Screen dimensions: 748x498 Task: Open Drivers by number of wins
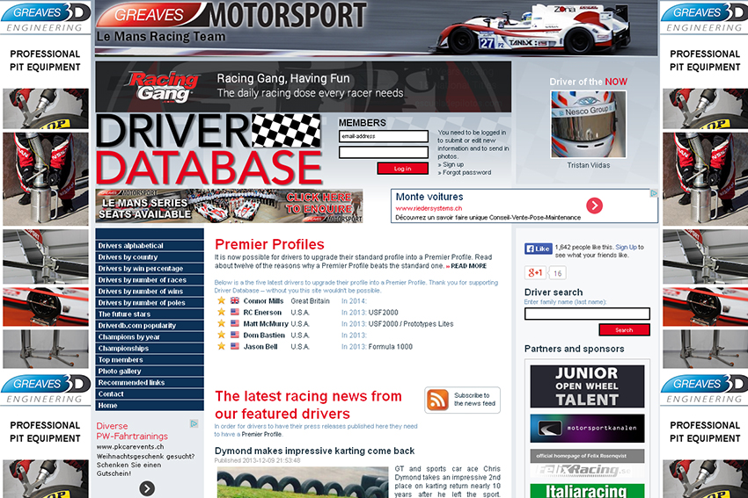150,292
